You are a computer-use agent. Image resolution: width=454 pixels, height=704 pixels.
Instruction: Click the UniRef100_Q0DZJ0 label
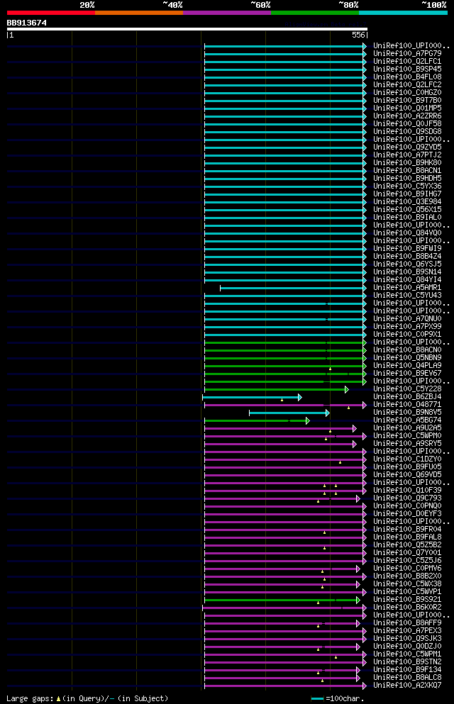pos(407,647)
